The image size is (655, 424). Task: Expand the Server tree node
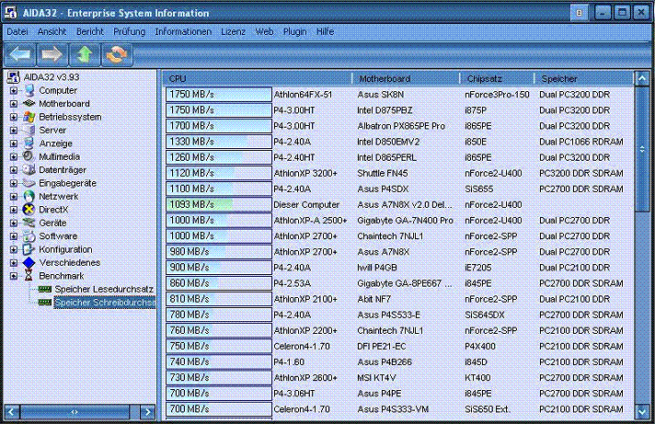point(14,131)
